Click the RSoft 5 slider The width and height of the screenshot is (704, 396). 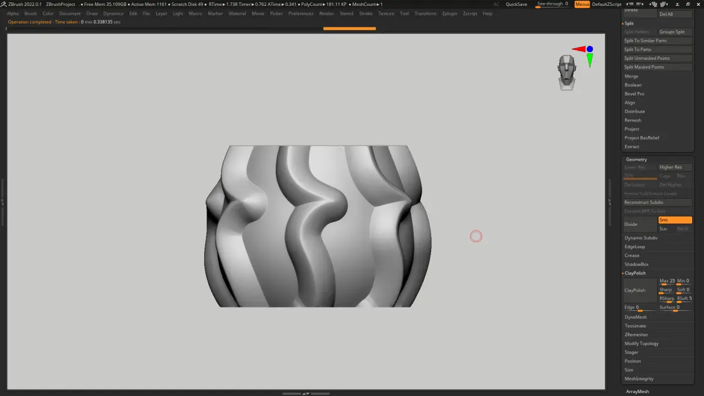[685, 299]
